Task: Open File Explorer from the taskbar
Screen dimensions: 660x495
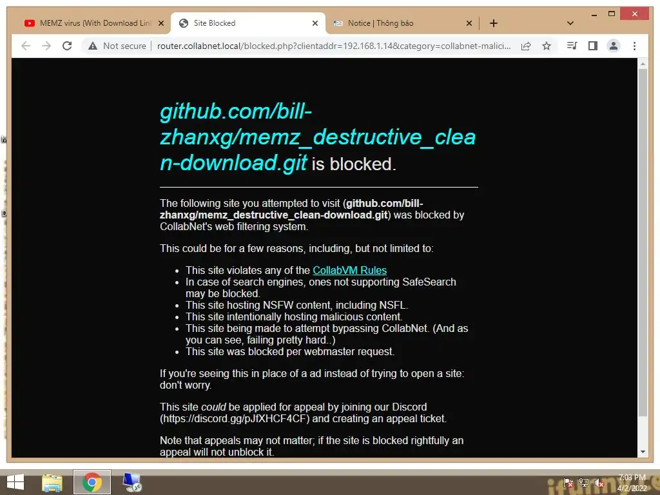Action: pos(52,482)
